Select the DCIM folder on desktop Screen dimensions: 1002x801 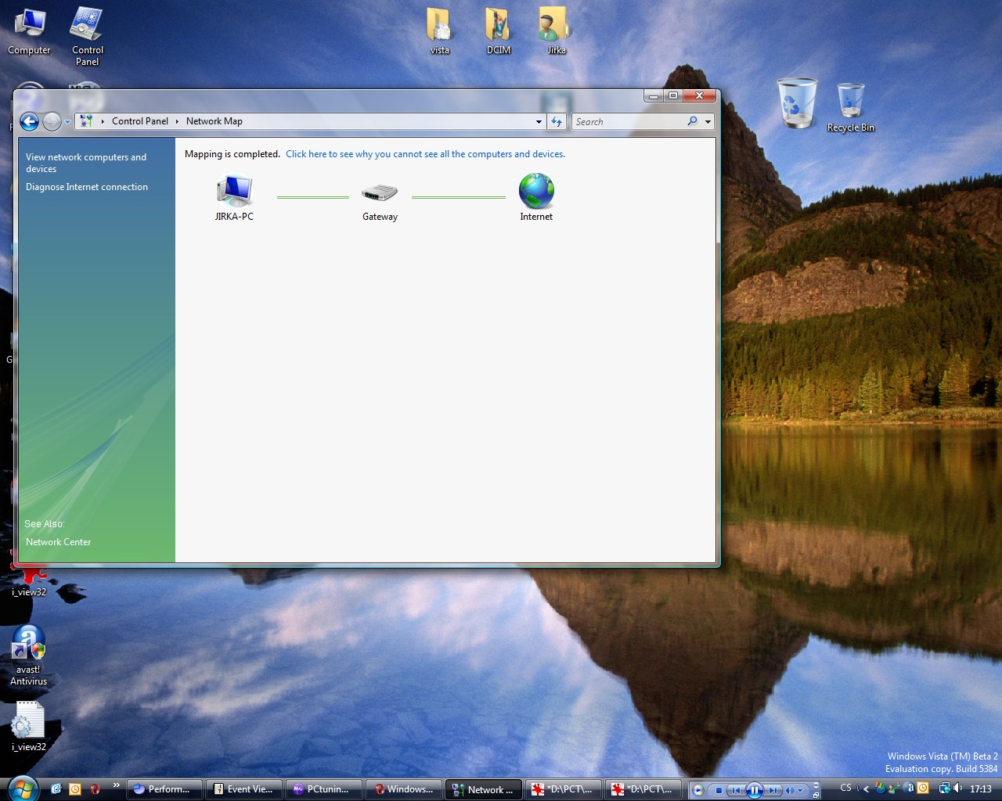pyautogui.click(x=498, y=31)
